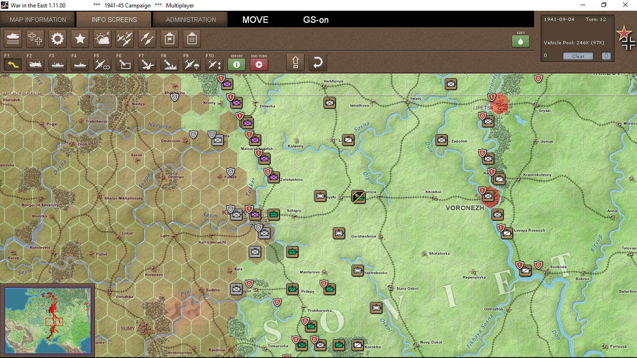Click the Trubchevsk town label
The height and width of the screenshot is (358, 637).
coord(97,121)
